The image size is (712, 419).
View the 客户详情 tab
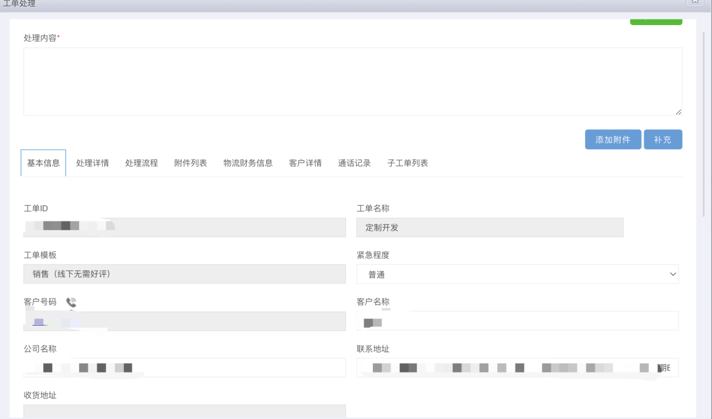coord(305,163)
